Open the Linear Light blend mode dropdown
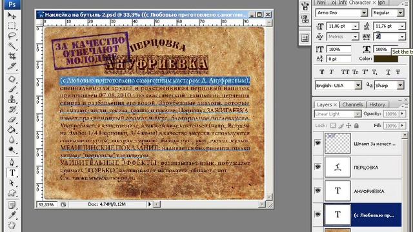413x232 pixels. click(x=358, y=114)
